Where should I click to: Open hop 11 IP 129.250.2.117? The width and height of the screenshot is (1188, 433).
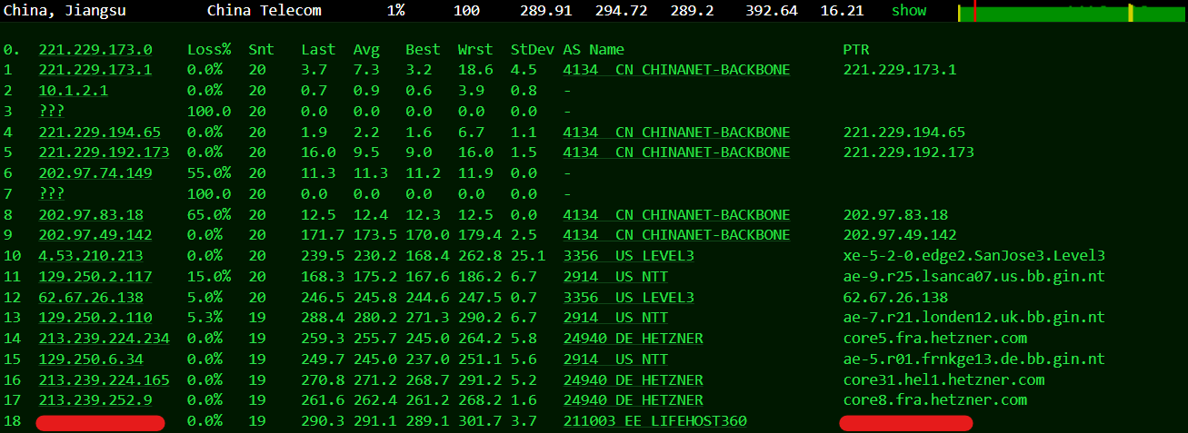(x=95, y=277)
